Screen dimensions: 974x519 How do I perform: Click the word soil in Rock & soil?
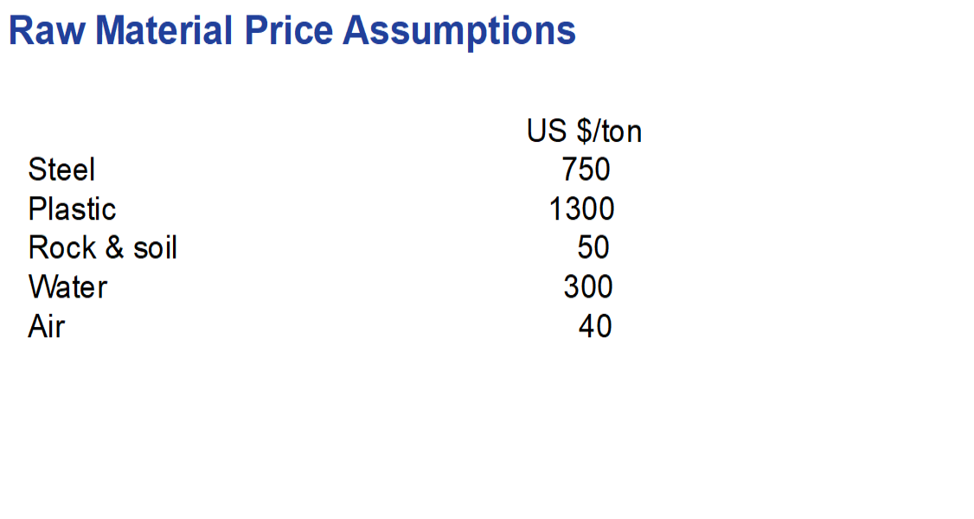[x=156, y=247]
